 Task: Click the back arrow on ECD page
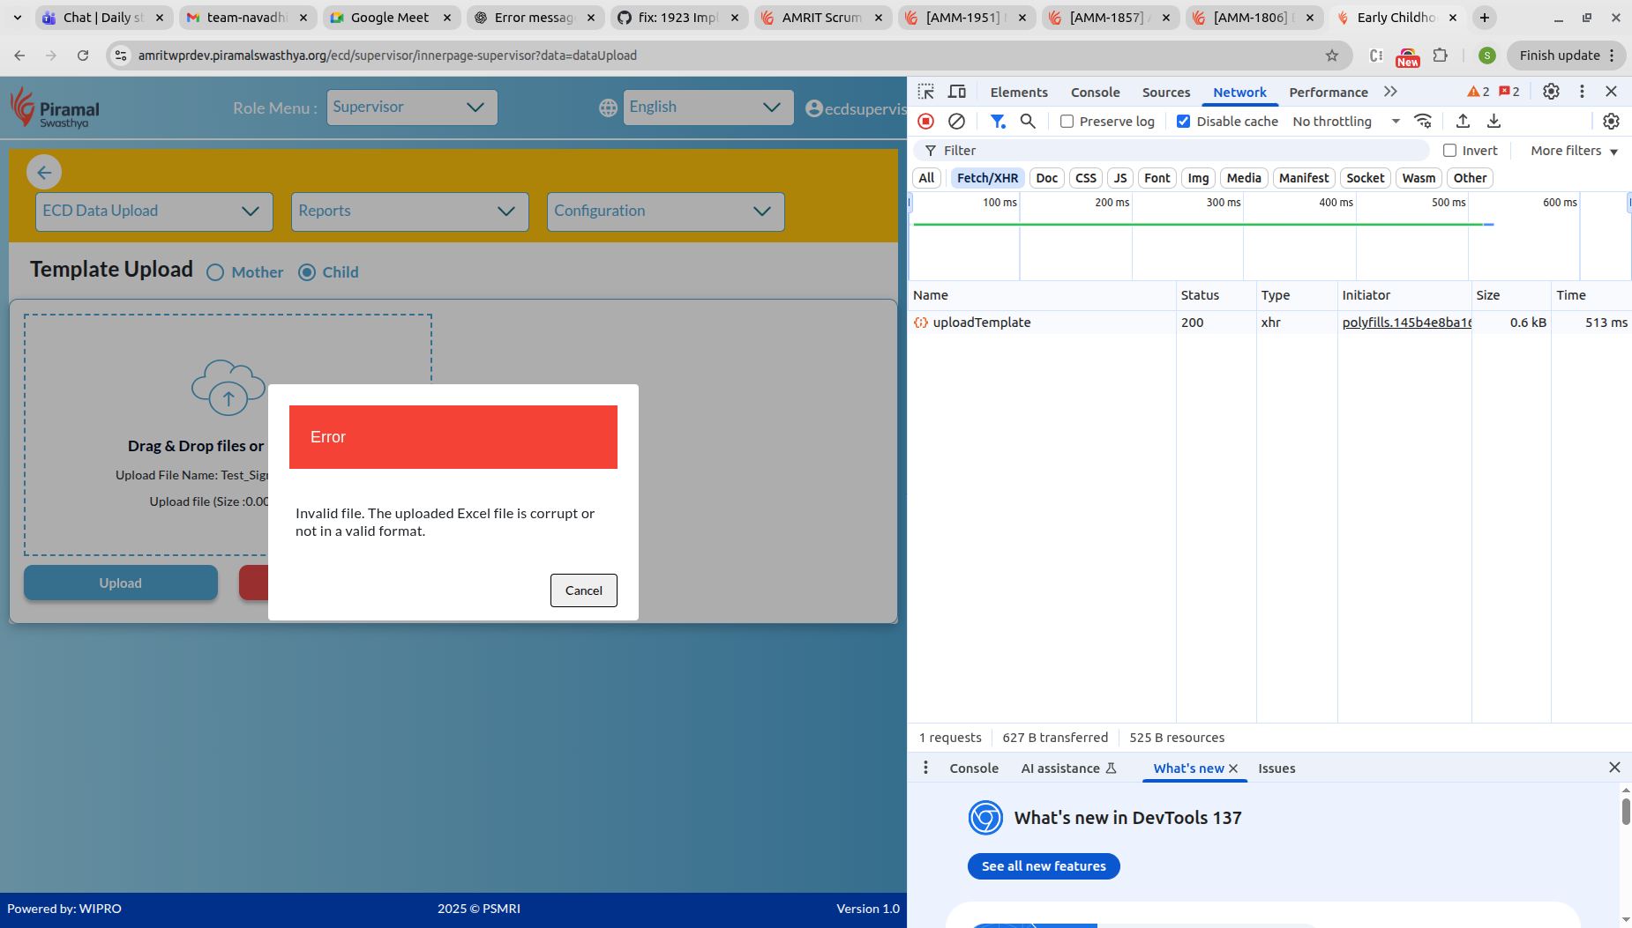pos(44,173)
